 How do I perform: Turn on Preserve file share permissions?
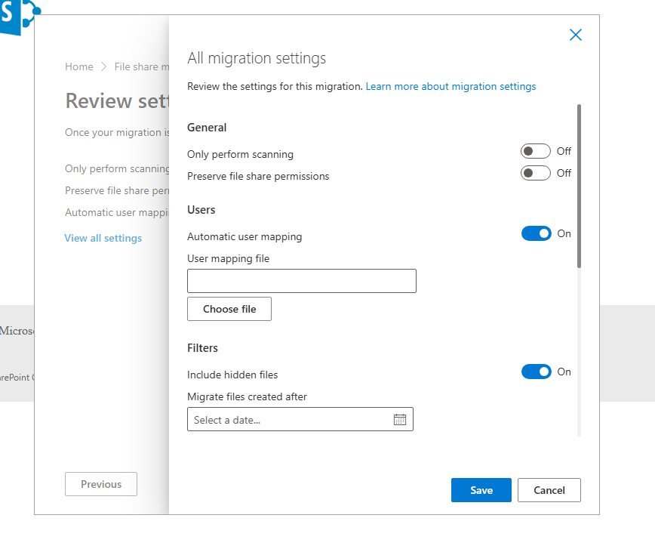pos(536,173)
